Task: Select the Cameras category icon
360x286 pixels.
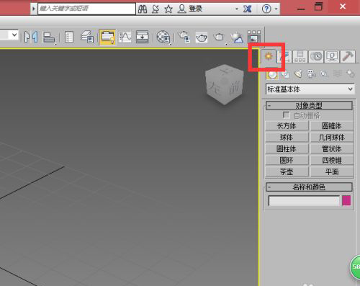Action: point(311,74)
